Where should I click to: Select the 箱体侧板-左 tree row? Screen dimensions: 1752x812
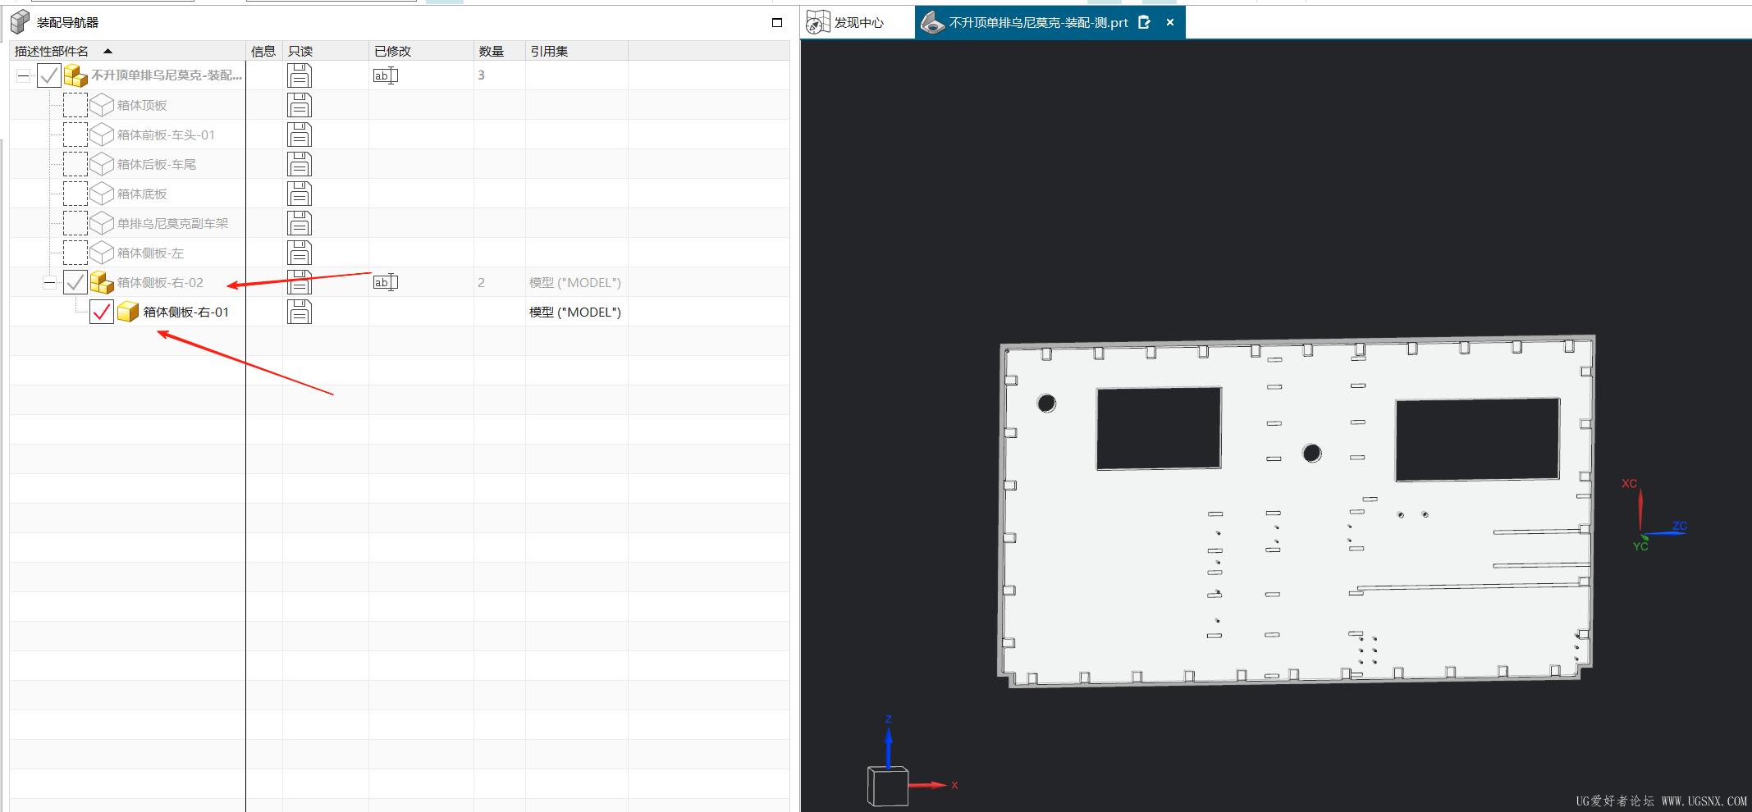(x=150, y=253)
